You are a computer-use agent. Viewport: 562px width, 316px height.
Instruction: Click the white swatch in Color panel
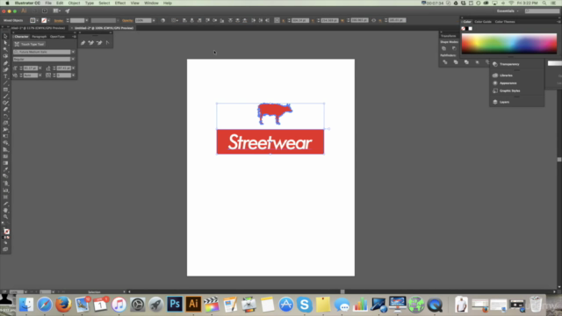(x=471, y=29)
